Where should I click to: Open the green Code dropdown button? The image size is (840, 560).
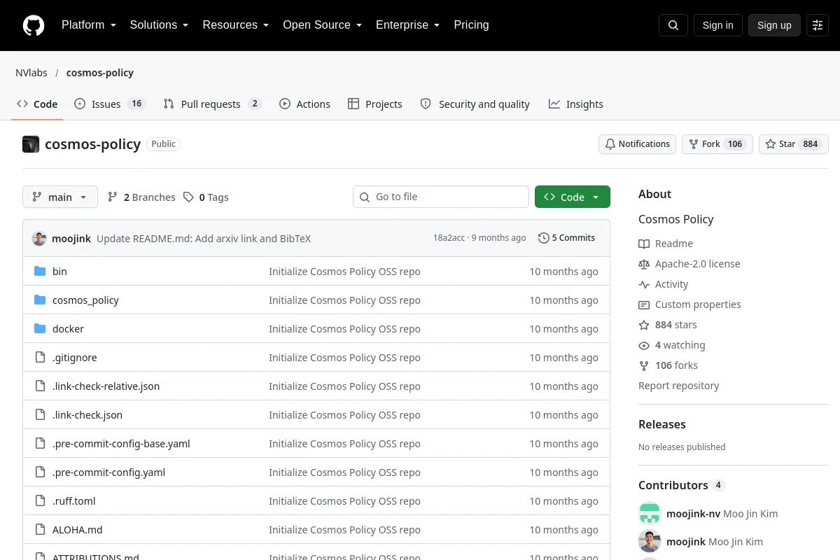(x=573, y=197)
